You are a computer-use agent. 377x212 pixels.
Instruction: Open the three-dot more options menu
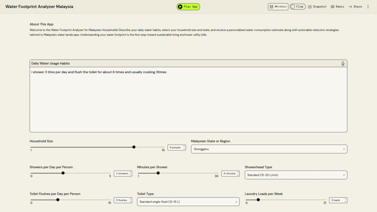(368, 7)
